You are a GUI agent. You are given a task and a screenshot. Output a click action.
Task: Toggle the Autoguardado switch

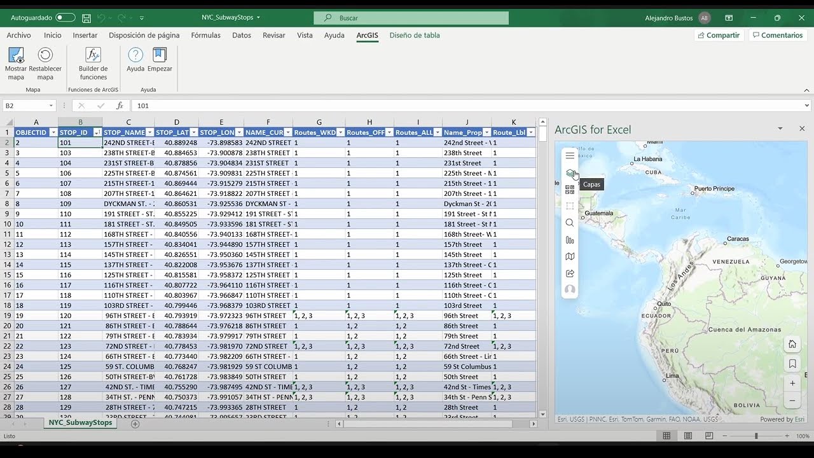(65, 18)
